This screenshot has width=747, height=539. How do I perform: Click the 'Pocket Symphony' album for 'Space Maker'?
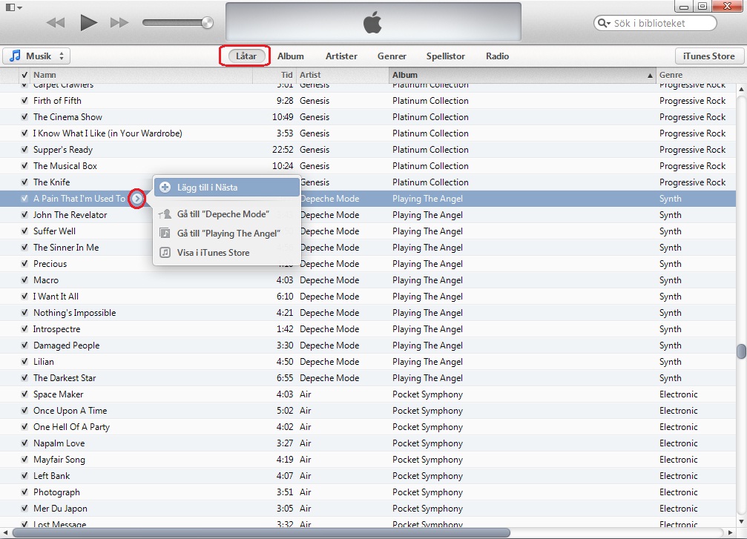coord(427,394)
